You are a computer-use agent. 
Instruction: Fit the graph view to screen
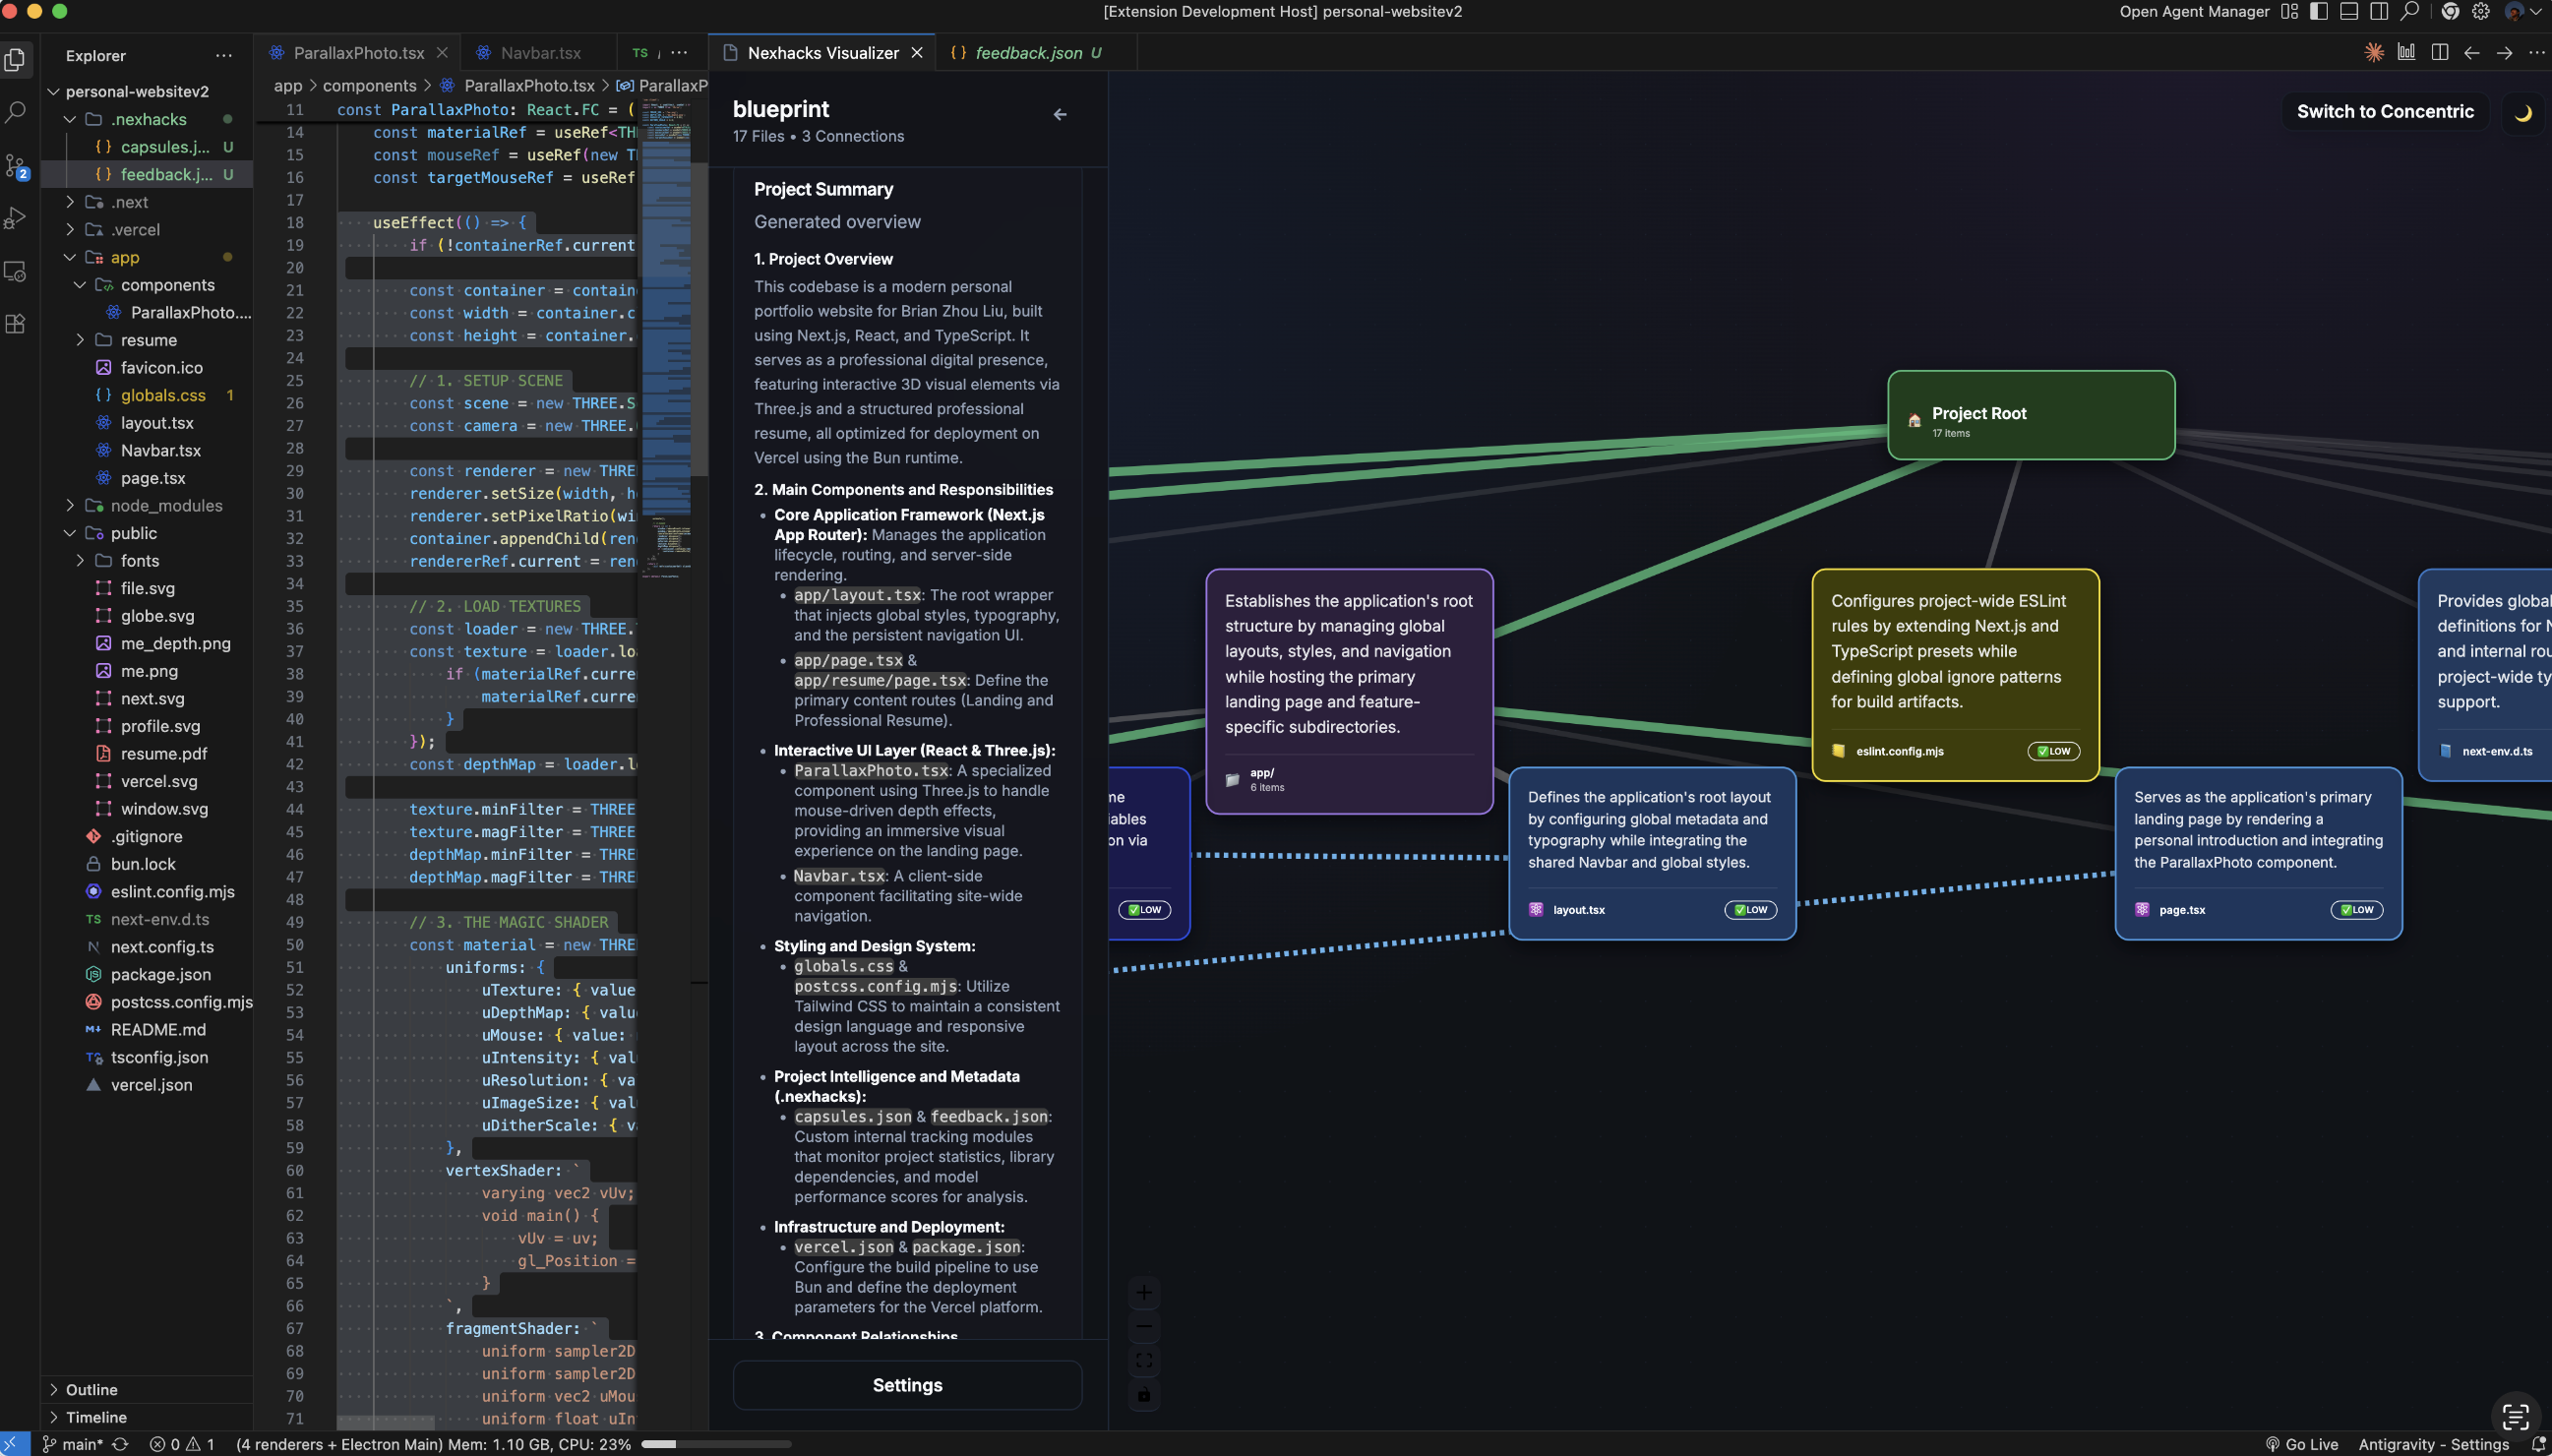click(1144, 1361)
